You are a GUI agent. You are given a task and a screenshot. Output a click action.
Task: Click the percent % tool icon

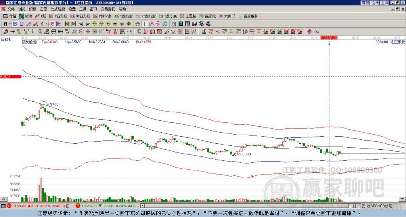click(x=218, y=32)
